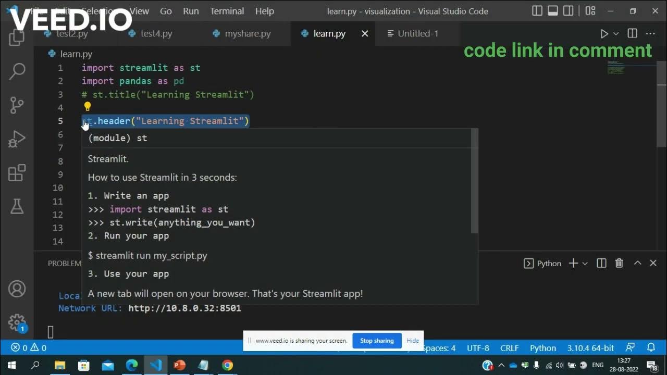667x375 pixels.
Task: Change the UTF-8 file encoding
Action: click(478, 348)
